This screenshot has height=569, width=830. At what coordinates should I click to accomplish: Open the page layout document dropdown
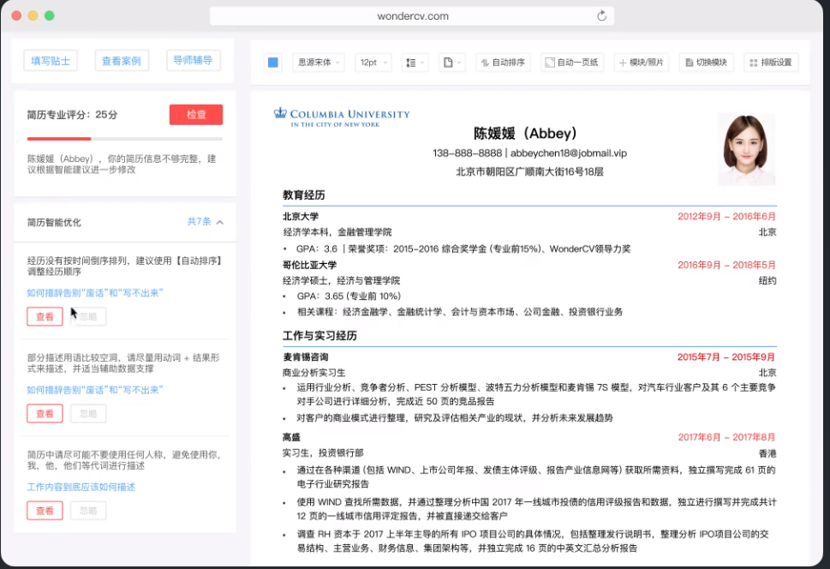(451, 63)
